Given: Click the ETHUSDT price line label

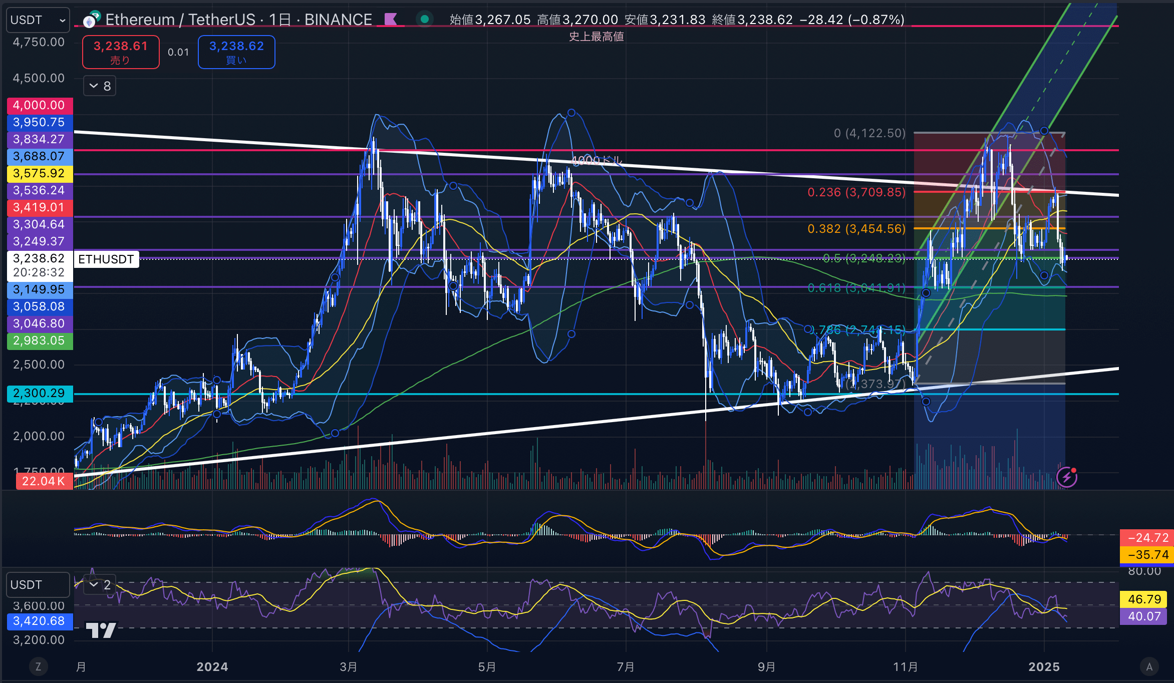Looking at the screenshot, I should point(106,259).
